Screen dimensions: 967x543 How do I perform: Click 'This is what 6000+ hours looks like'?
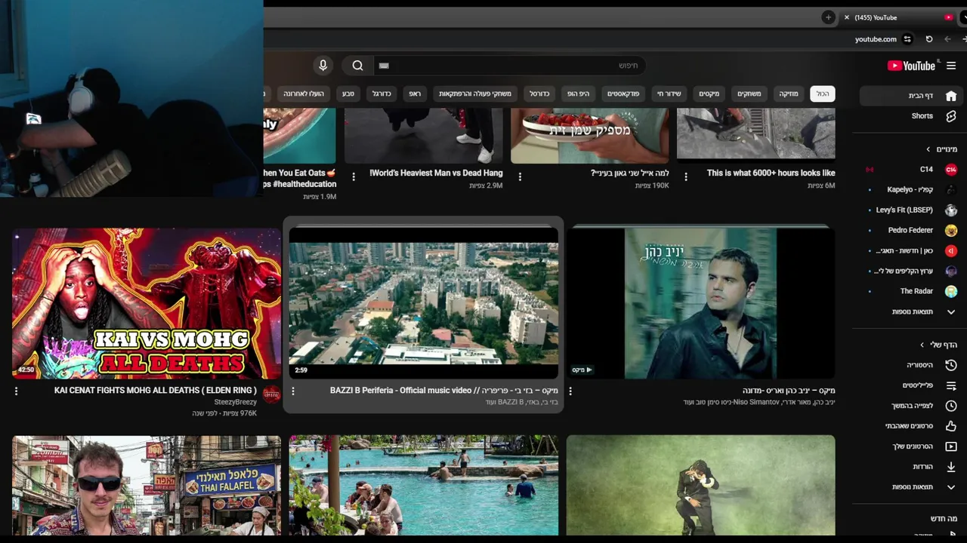click(x=771, y=173)
